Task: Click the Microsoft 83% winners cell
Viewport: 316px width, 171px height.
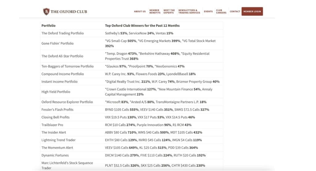Action: tap(163, 102)
